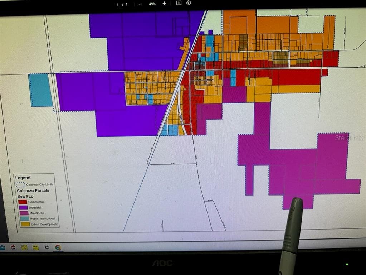Click the page number field in toolbar
Viewport: 366px width, 275px height.
tap(122, 4)
